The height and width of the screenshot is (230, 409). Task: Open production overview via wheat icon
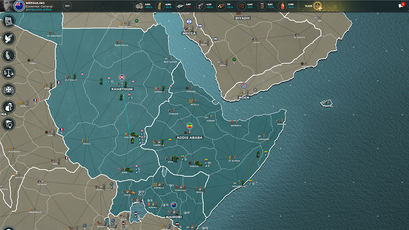point(9,56)
